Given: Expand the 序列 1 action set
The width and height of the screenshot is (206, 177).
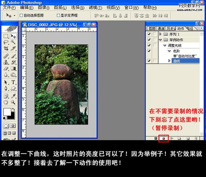Looking at the screenshot, I should [160, 34].
